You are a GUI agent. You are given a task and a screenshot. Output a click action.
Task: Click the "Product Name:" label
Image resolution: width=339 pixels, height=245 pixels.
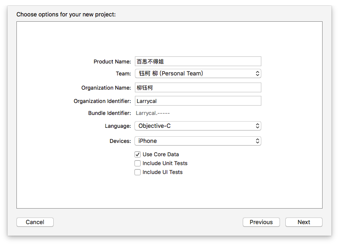(112, 62)
